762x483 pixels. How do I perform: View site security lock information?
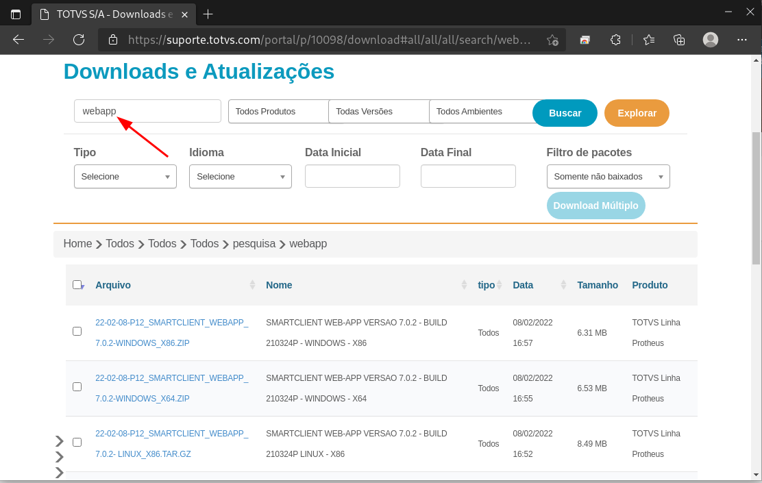113,40
